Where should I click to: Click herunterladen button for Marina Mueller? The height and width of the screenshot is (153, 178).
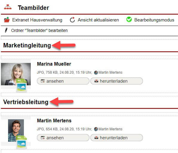116,81
